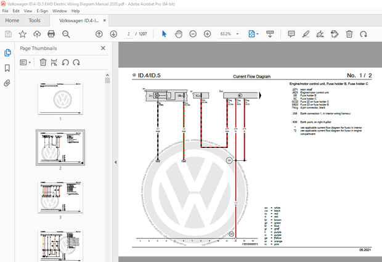Select the Highlight pen tool

click(x=306, y=34)
